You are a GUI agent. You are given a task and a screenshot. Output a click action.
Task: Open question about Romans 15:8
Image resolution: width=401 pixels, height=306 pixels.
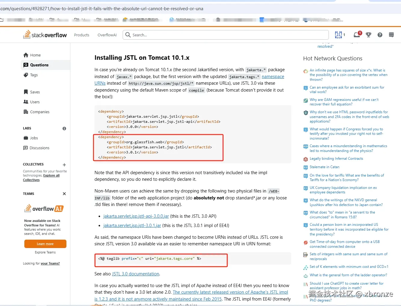coord(342,215)
